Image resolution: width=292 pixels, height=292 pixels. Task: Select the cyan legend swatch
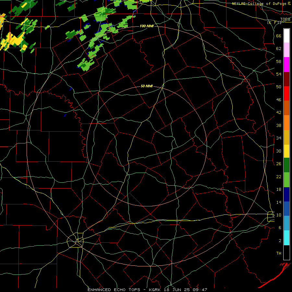286,238
